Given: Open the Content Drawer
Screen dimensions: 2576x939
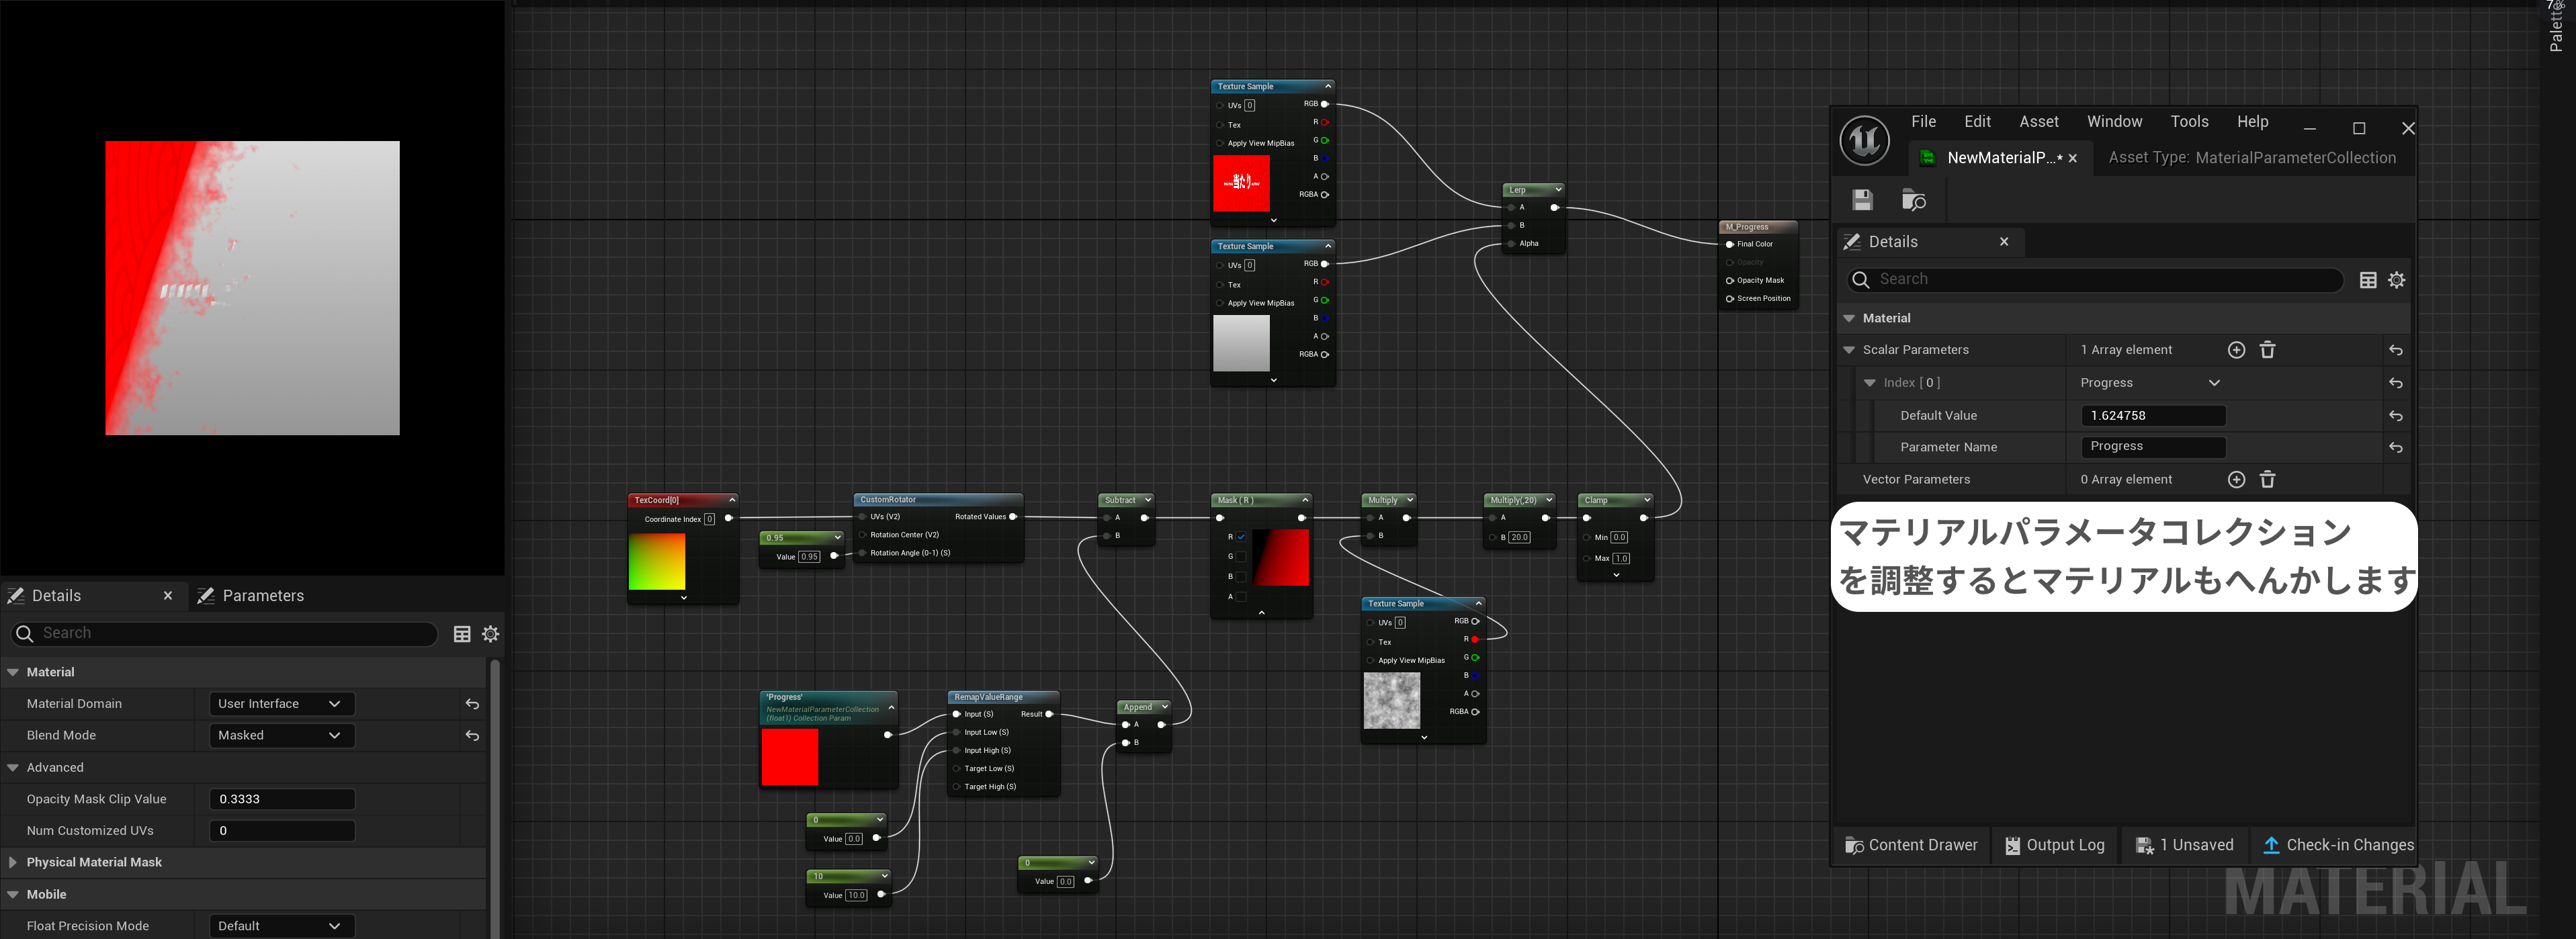Looking at the screenshot, I should (1911, 845).
